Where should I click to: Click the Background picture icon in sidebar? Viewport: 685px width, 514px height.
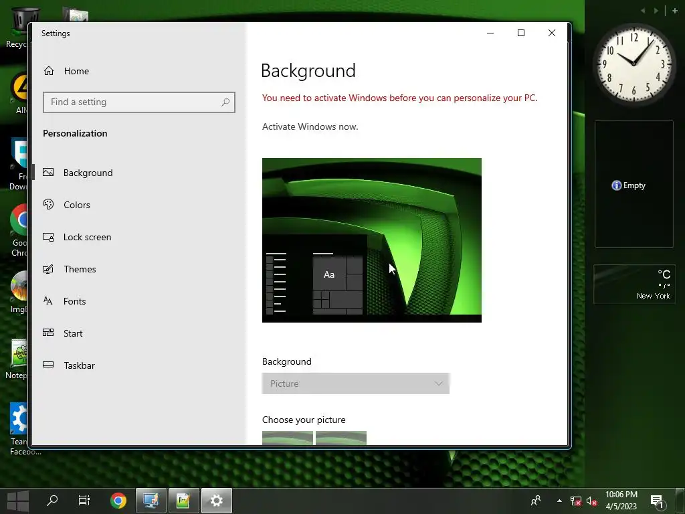pyautogui.click(x=48, y=173)
